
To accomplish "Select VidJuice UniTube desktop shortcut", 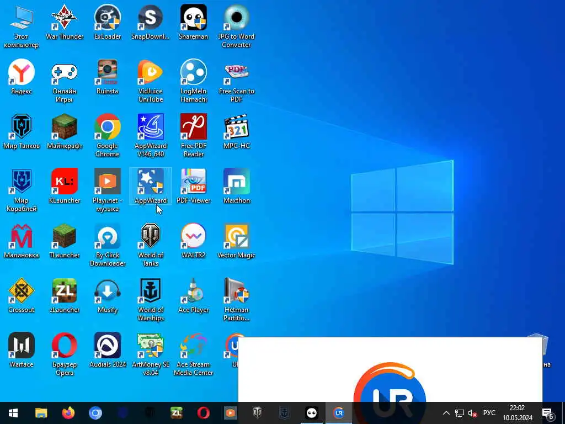I will [x=150, y=81].
